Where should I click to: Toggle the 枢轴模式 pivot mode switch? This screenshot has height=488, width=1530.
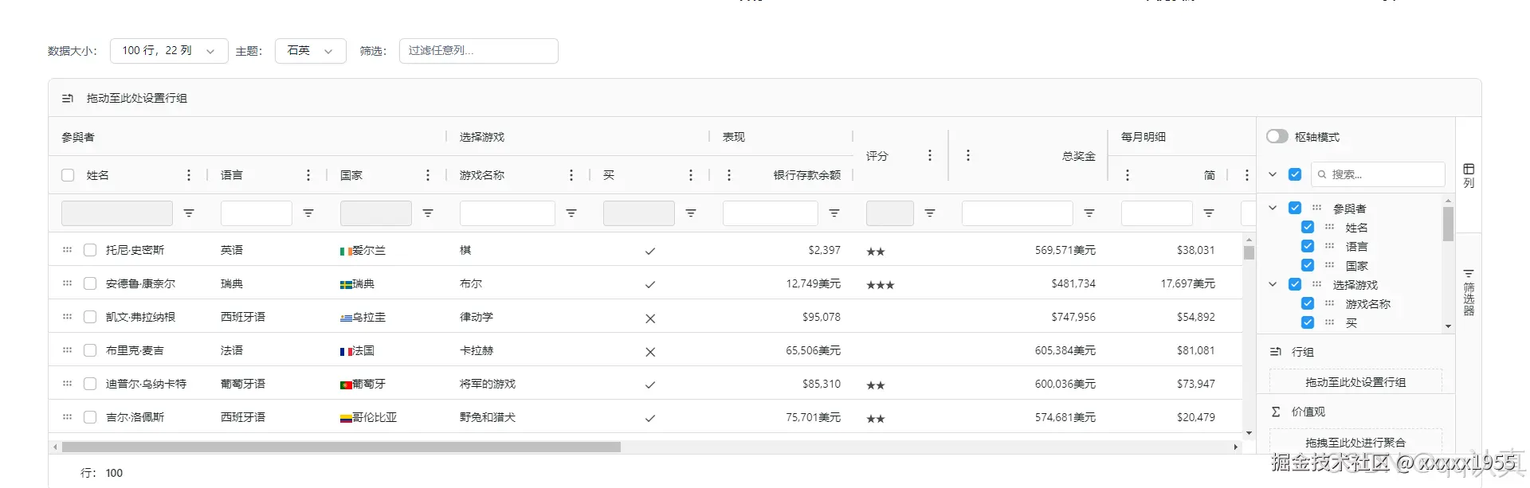pyautogui.click(x=1277, y=137)
